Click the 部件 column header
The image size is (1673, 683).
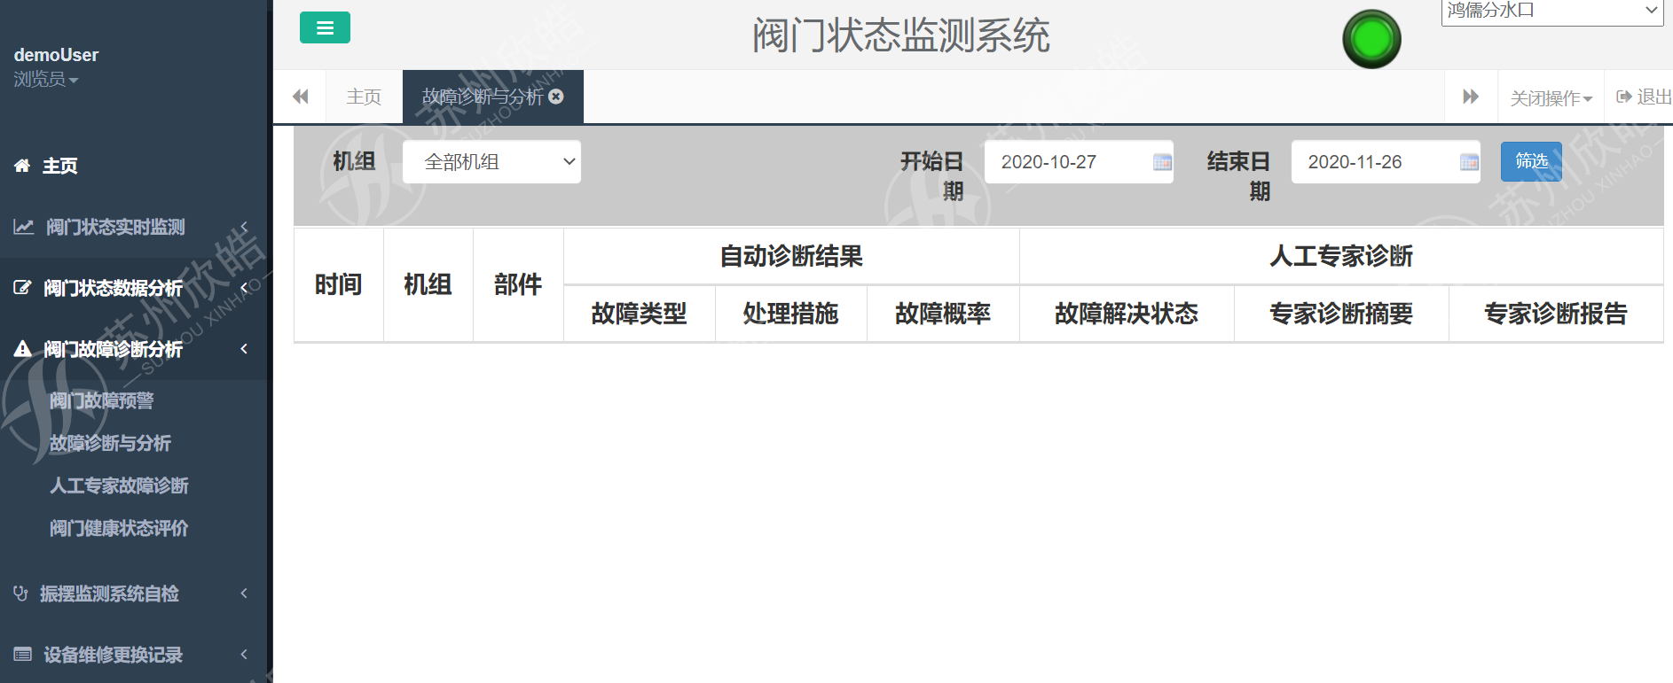coord(518,285)
